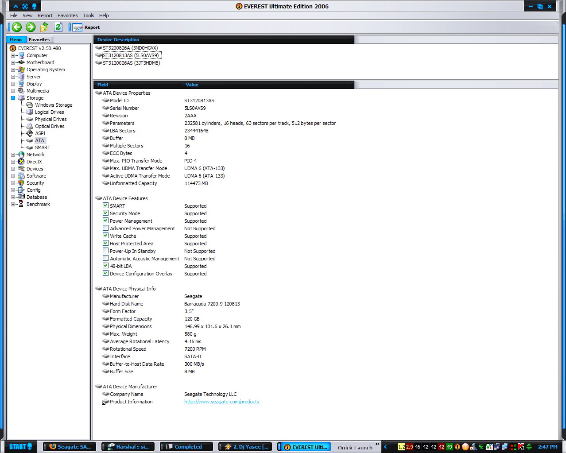Click the START button on taskbar
This screenshot has height=453, width=566.
pos(20,447)
